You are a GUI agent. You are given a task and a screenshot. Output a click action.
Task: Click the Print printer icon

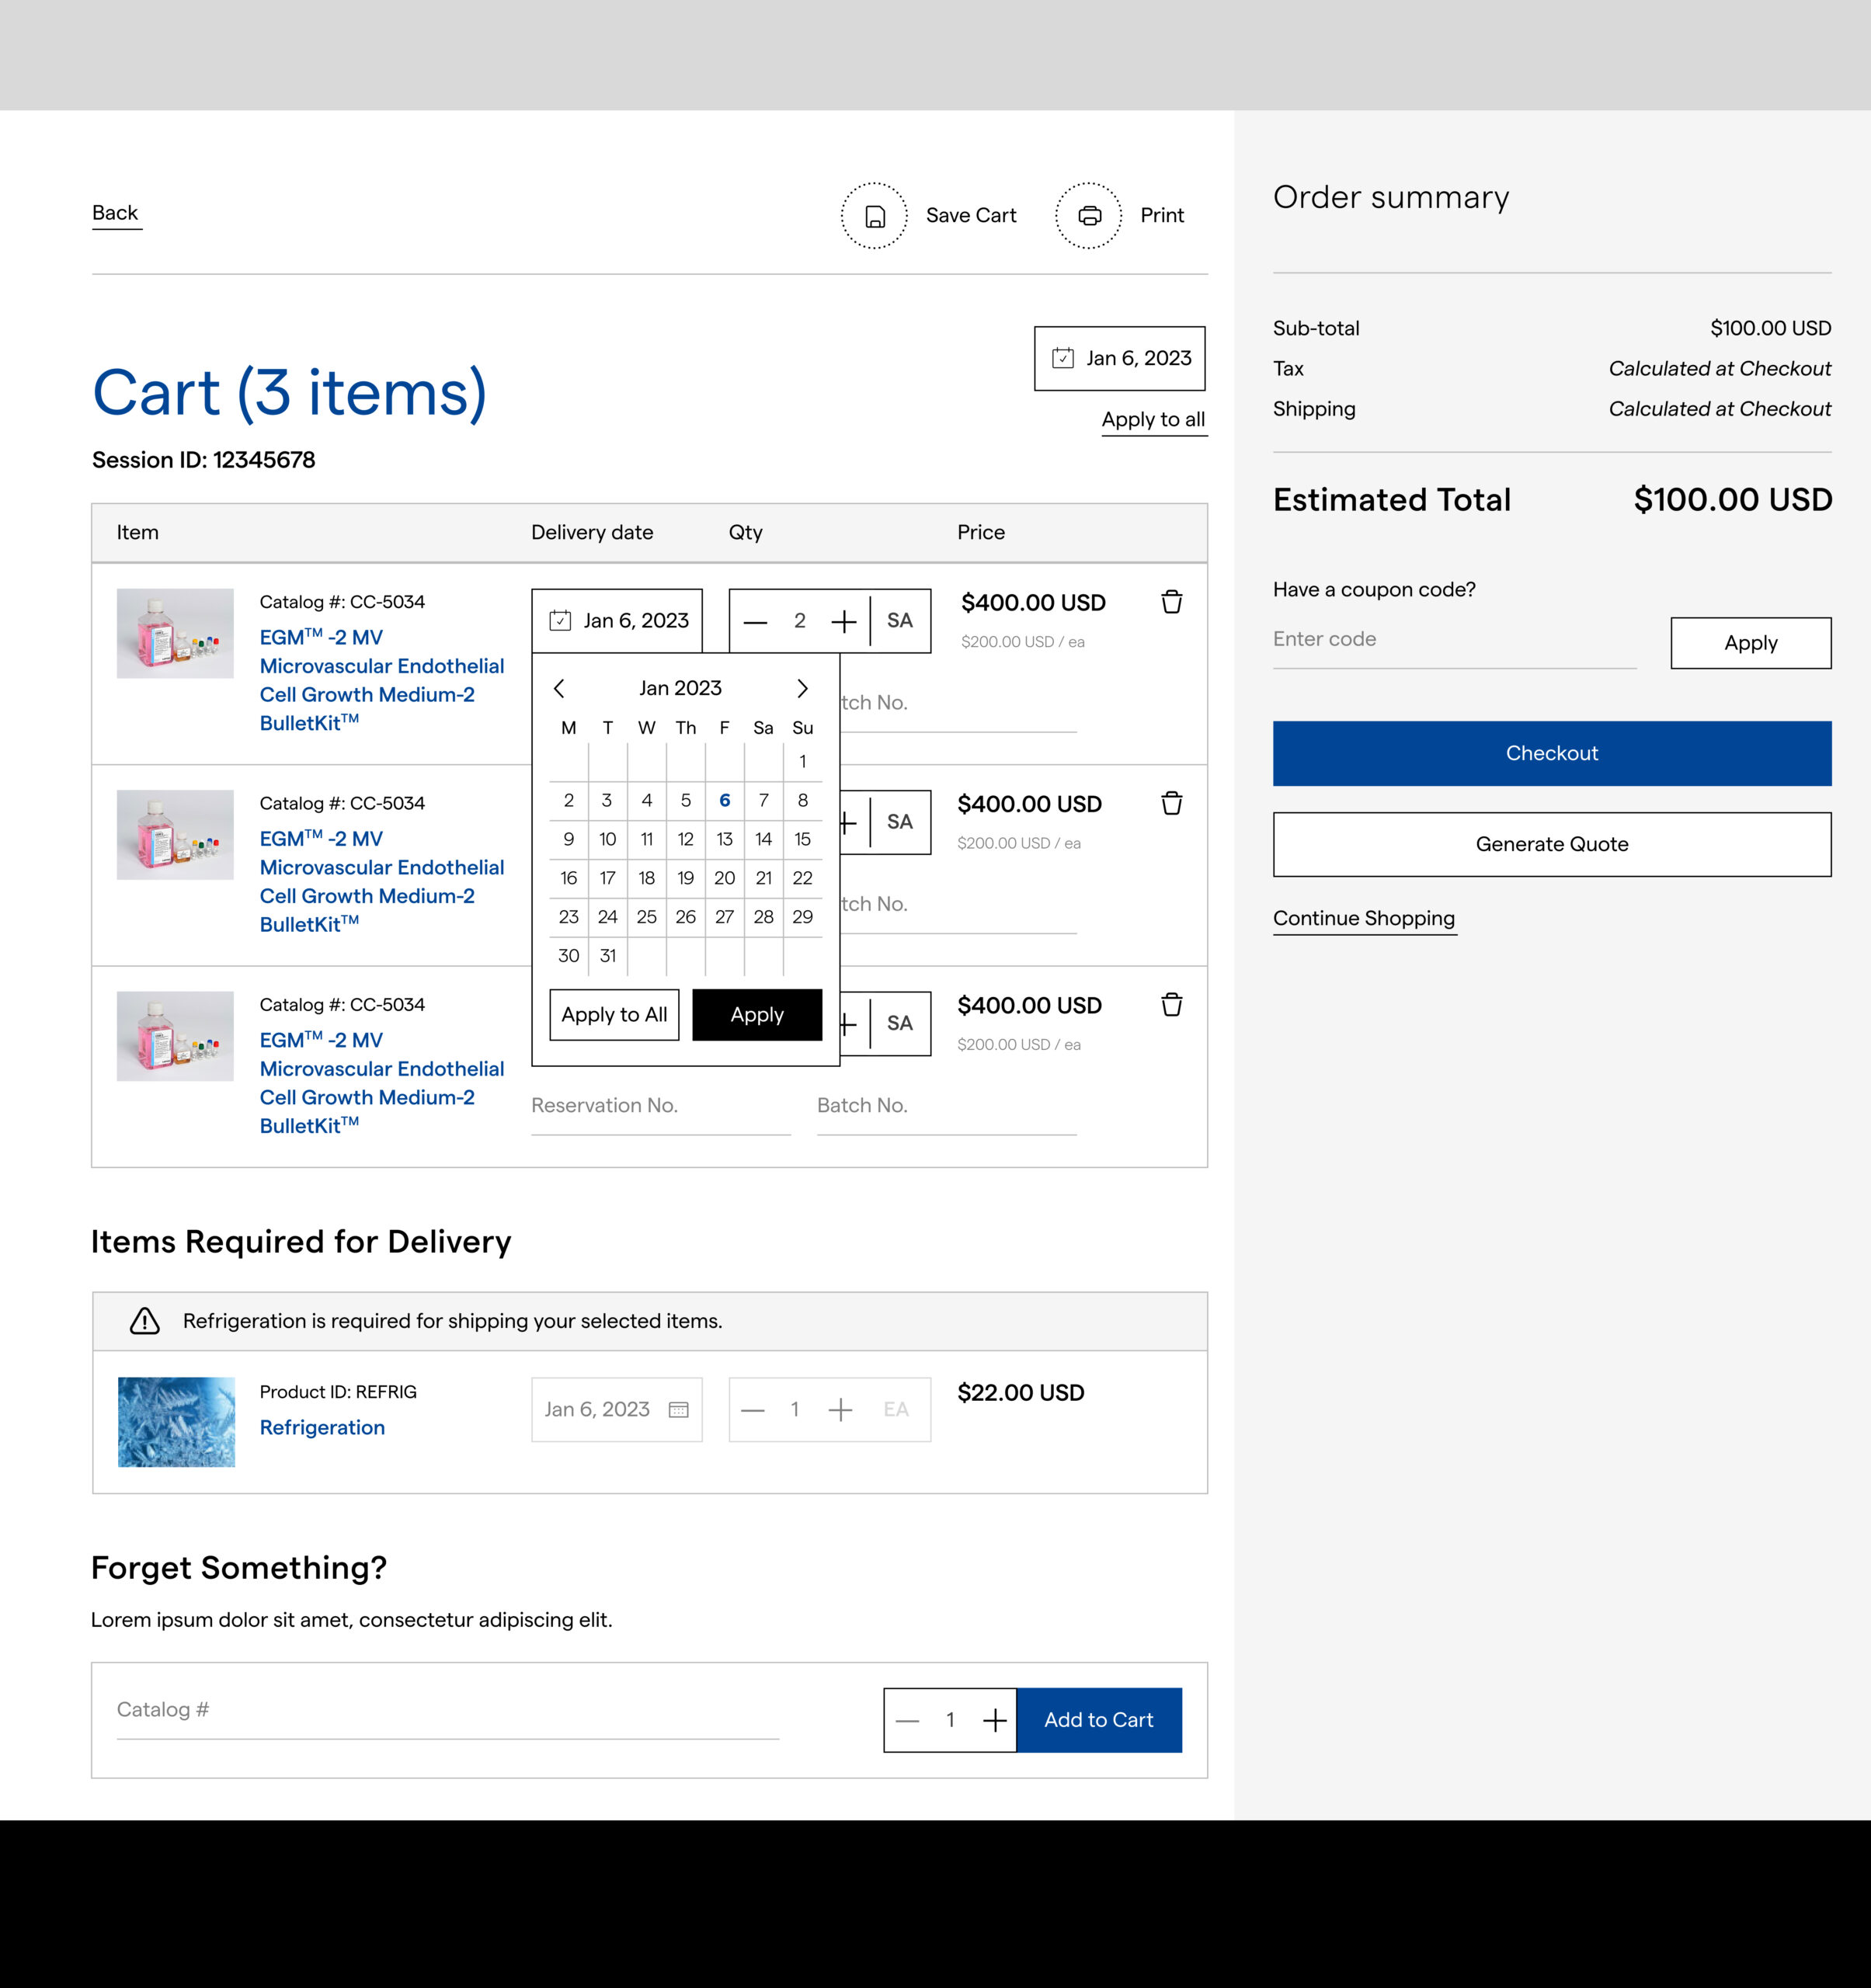coord(1089,216)
